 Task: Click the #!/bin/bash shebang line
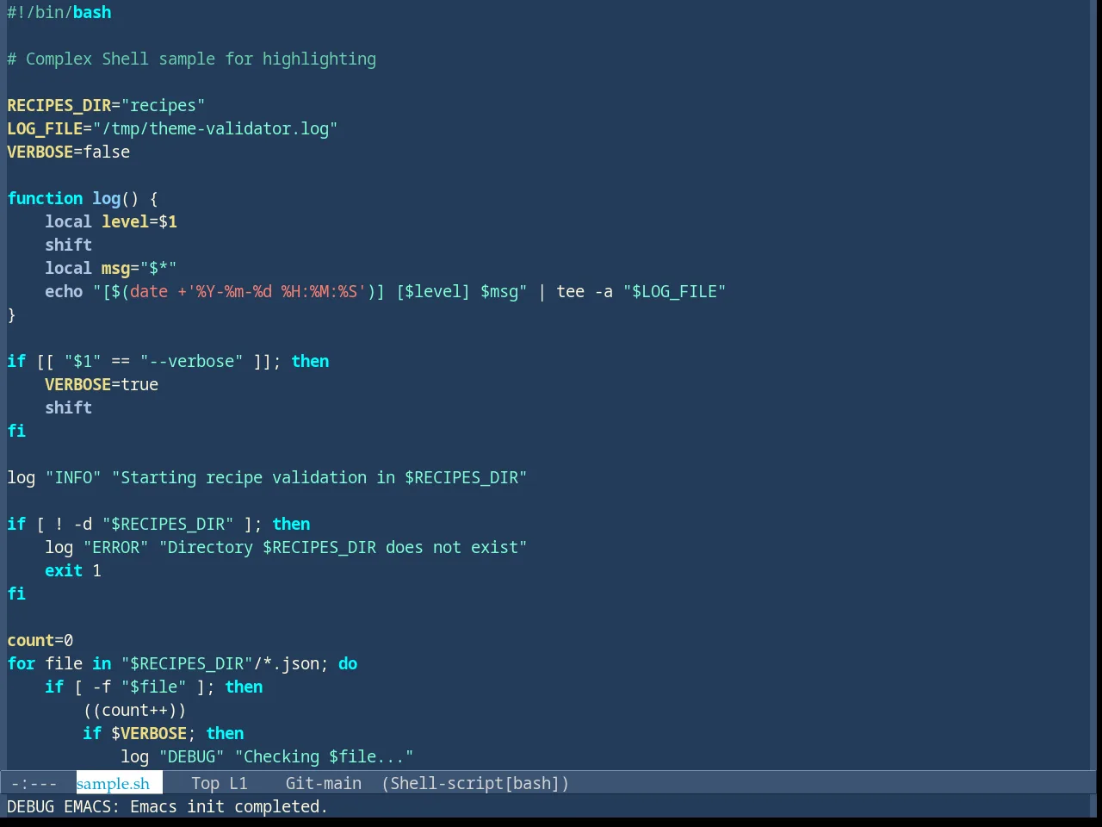[x=59, y=12]
